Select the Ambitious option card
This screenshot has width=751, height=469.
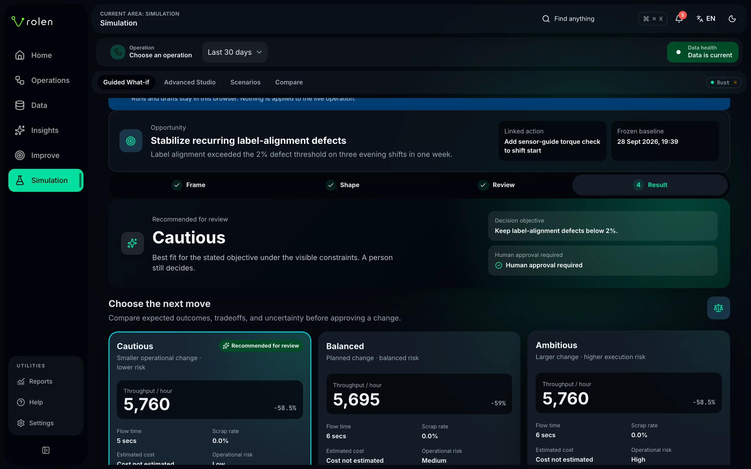pos(628,398)
